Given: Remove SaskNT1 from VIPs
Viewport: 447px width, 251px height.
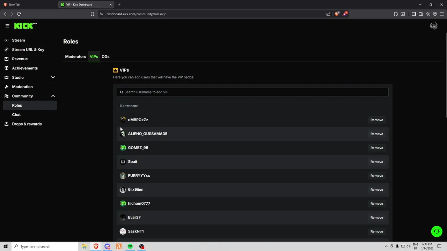Looking at the screenshot, I should (376, 231).
